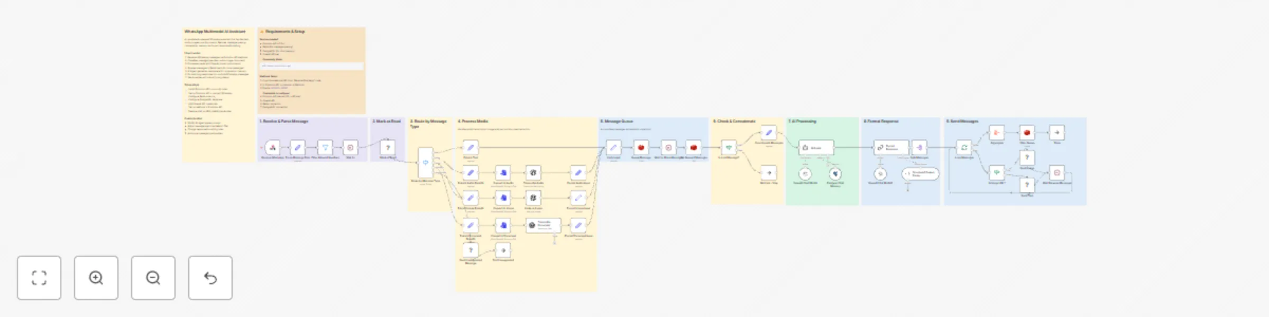
Task: Open the green If node in Send Messages
Action: click(997, 173)
